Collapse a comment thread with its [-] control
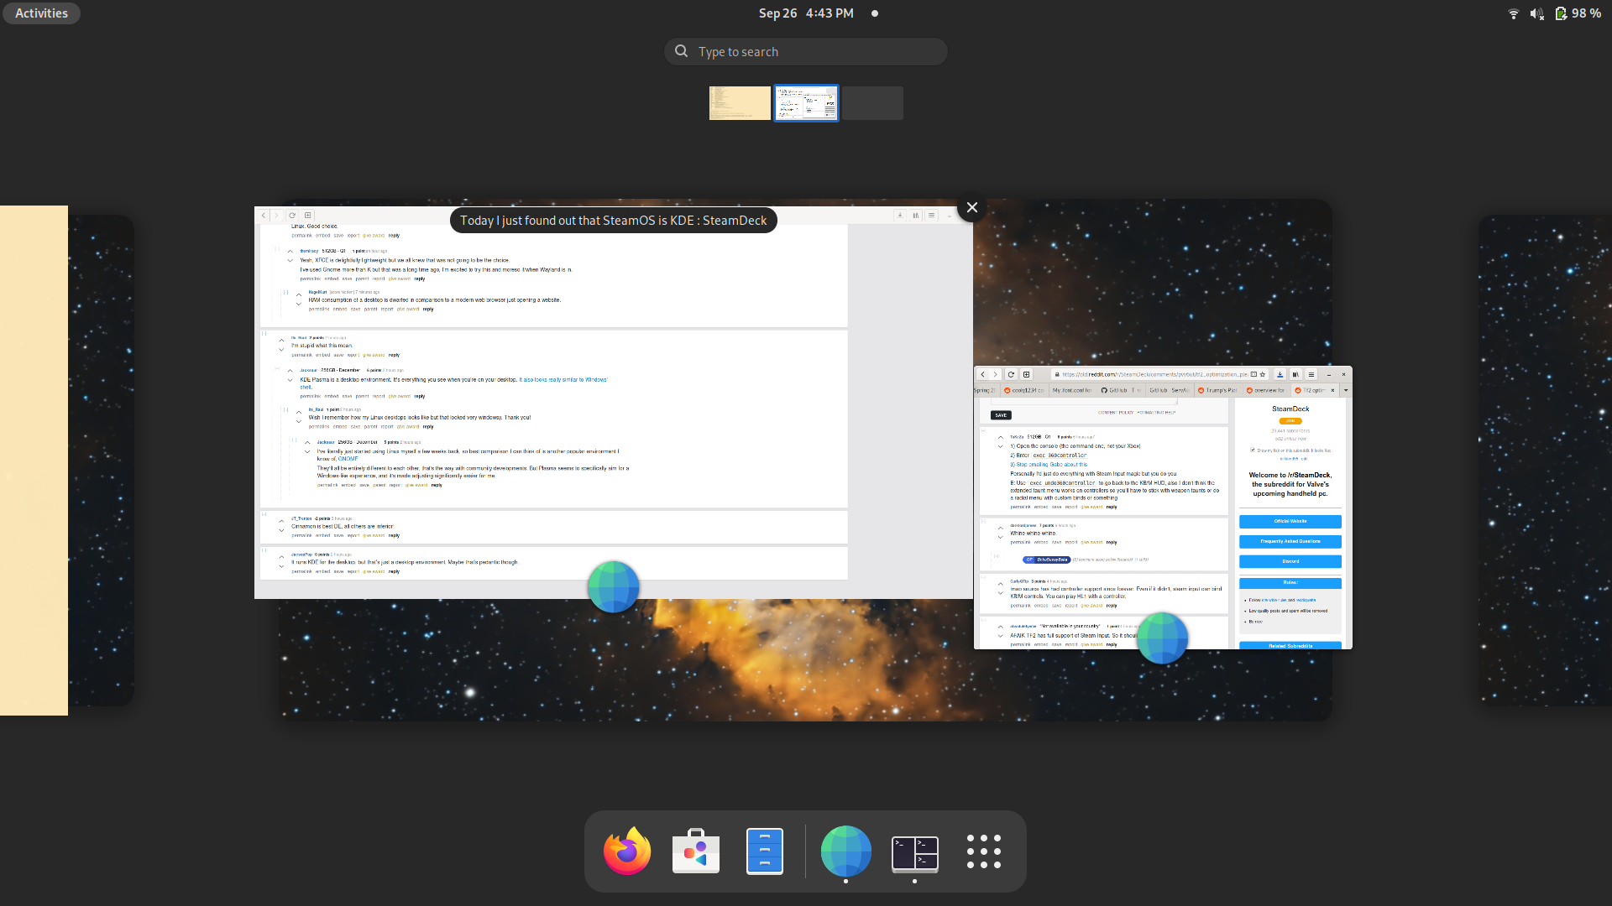 click(x=983, y=430)
